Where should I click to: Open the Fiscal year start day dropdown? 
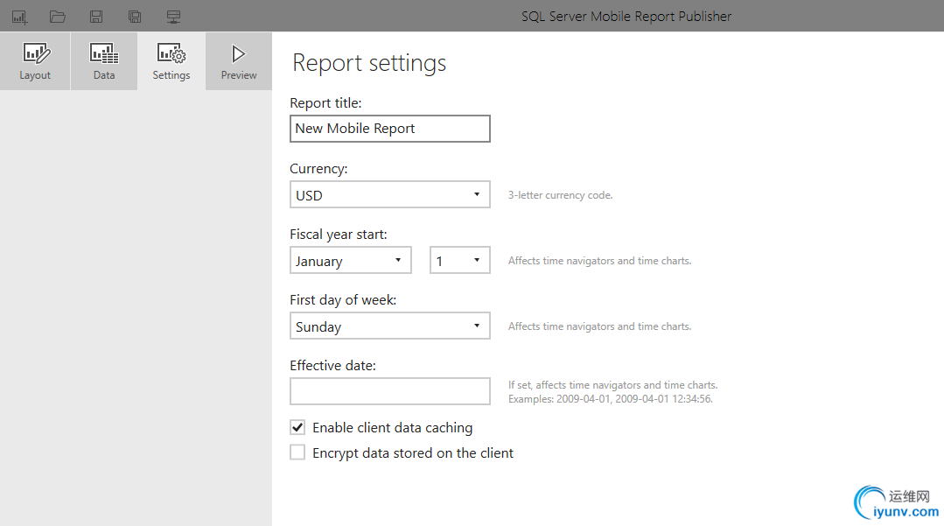(460, 260)
